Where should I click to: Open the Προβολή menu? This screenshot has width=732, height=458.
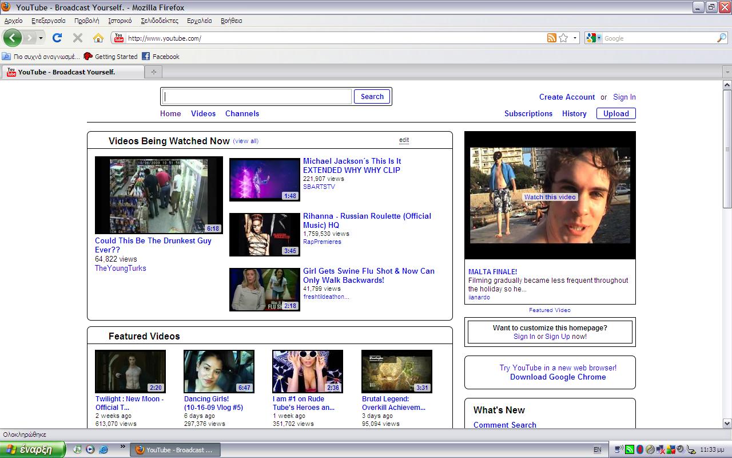pos(87,21)
